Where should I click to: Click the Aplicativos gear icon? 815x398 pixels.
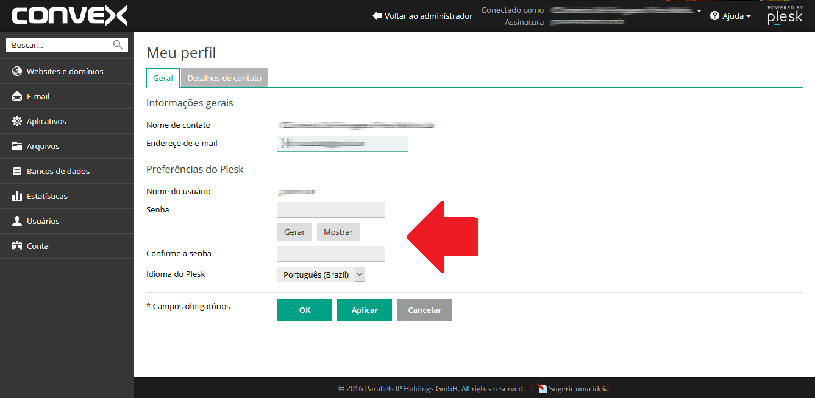(17, 121)
